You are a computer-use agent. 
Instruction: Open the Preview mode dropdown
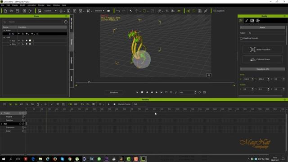pos(99,11)
